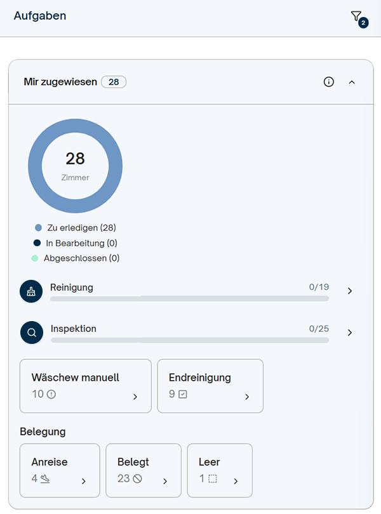Image resolution: width=381 pixels, height=514 pixels.
Task: Open Reinigung details via its chevron
Action: tap(350, 291)
